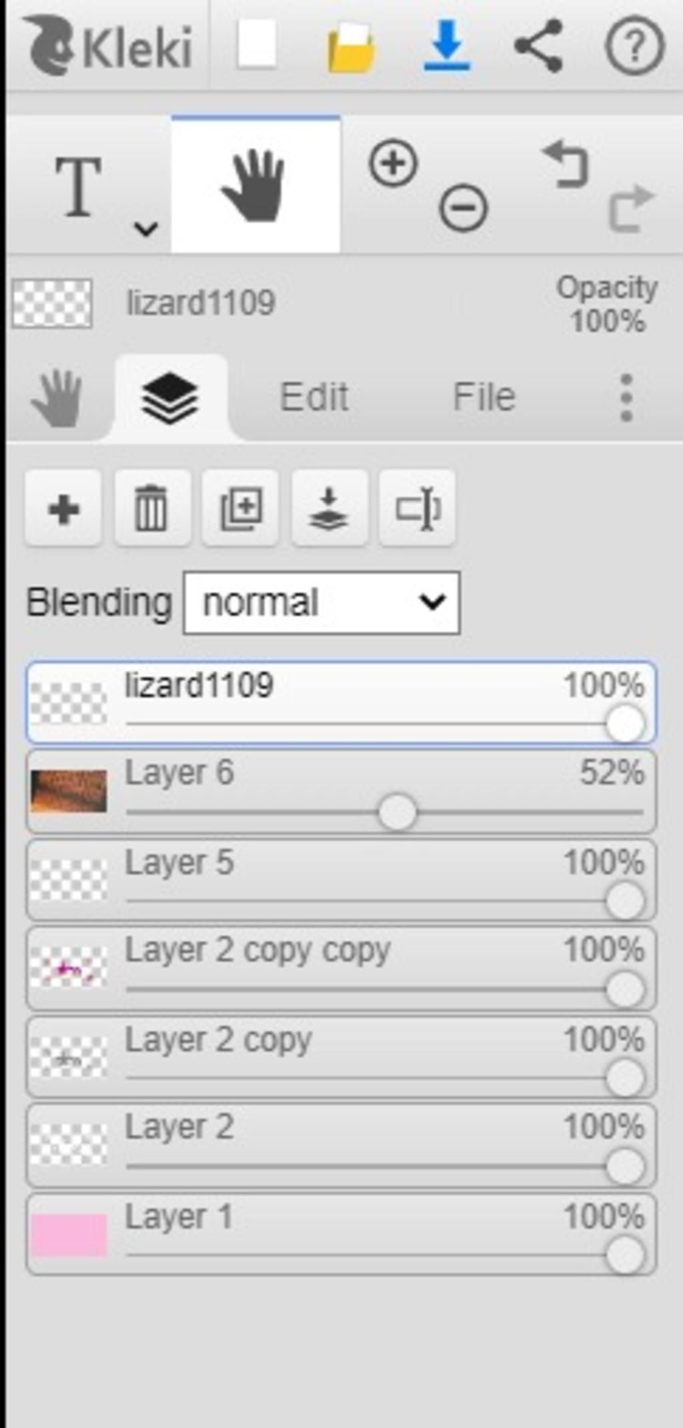Delete the layer with the trash icon
Viewport: 683px width, 1428px height.
[152, 509]
